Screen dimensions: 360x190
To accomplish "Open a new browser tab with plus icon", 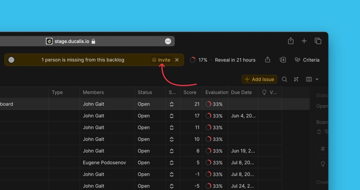I will [x=304, y=41].
